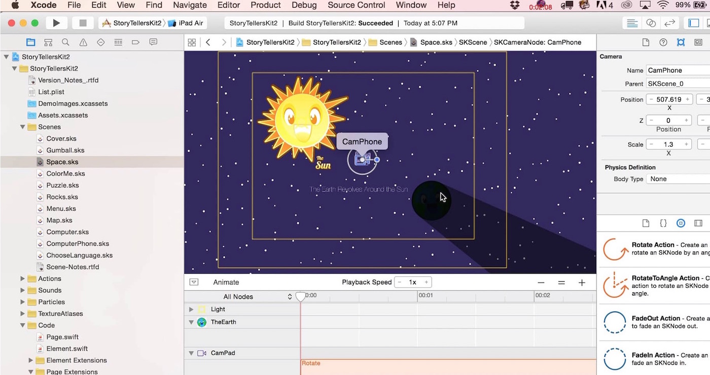Click the Animate button
The image size is (710, 375).
226,282
